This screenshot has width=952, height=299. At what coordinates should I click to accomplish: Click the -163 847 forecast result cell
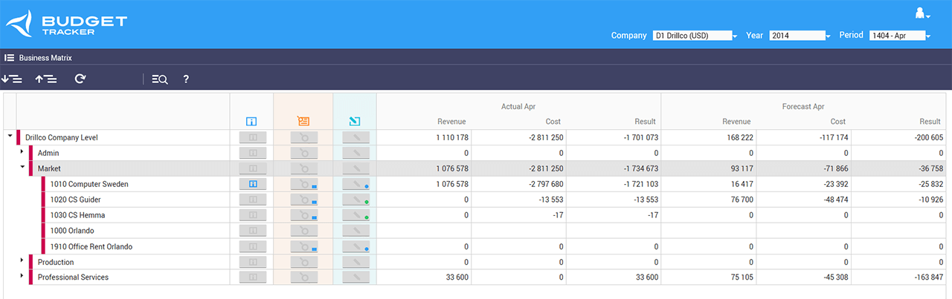click(899, 277)
